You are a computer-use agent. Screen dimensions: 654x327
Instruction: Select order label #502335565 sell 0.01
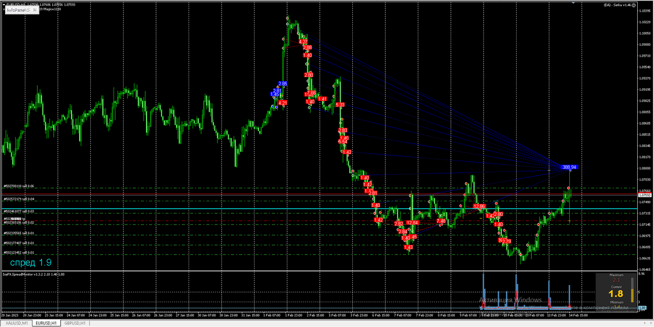pos(19,233)
